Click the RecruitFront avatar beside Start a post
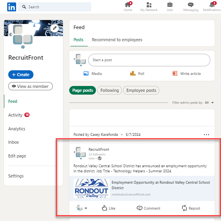Screen dimensions: 221x221 (80, 60)
